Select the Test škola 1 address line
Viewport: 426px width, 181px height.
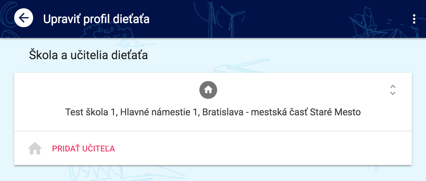tap(213, 112)
